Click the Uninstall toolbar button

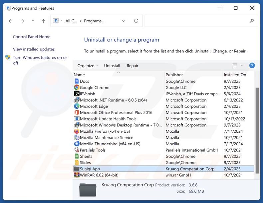(x=112, y=66)
